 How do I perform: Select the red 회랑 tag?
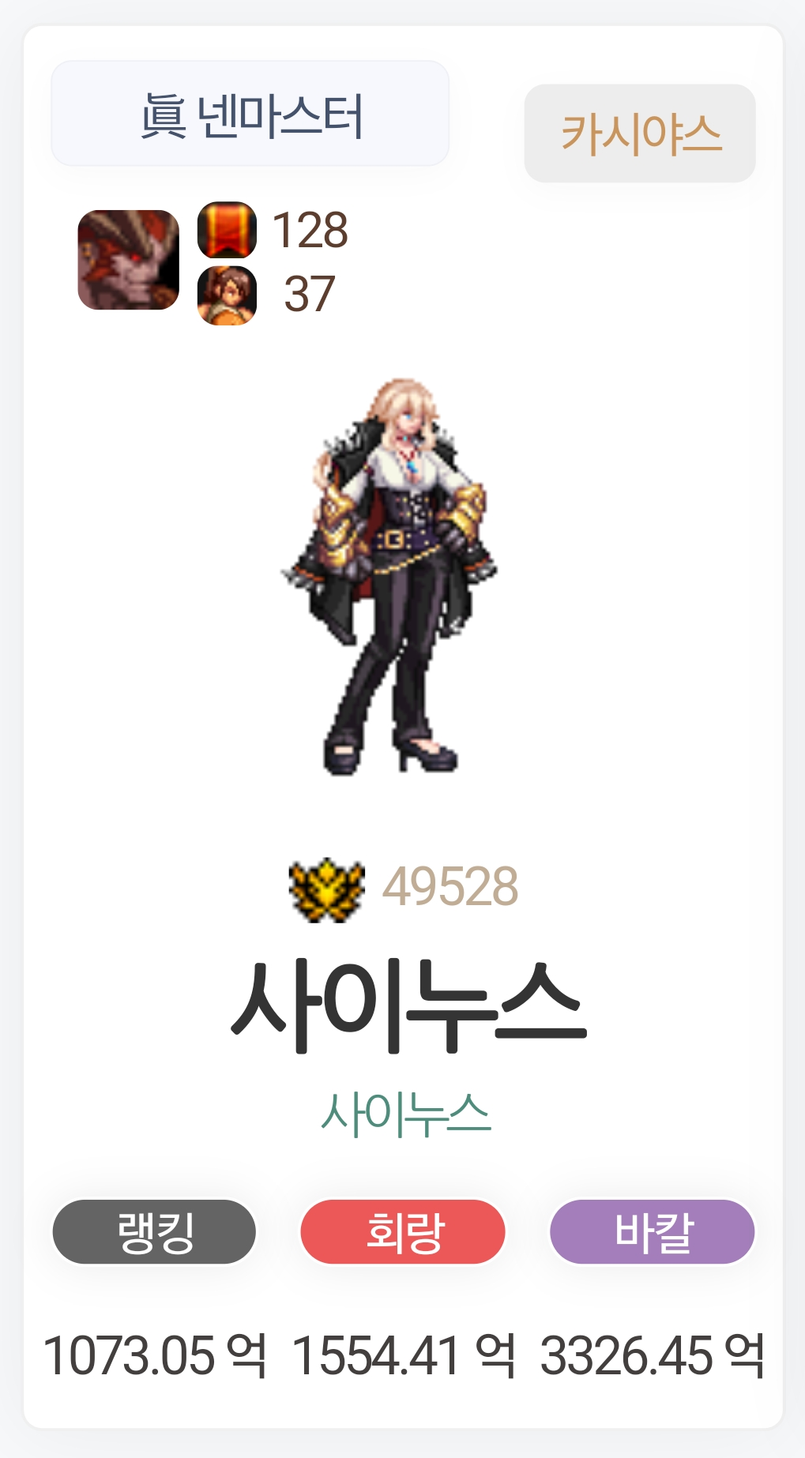[x=403, y=1231]
